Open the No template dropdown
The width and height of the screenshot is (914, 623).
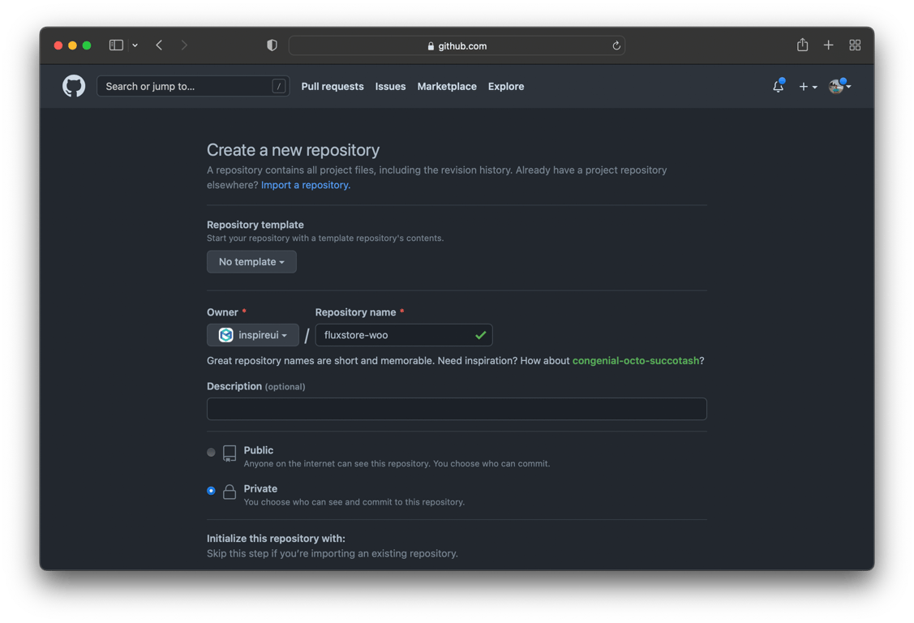[x=251, y=262]
